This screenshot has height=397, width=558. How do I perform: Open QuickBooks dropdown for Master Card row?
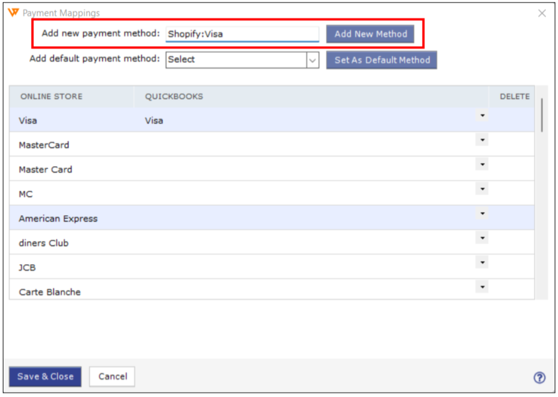pyautogui.click(x=482, y=164)
